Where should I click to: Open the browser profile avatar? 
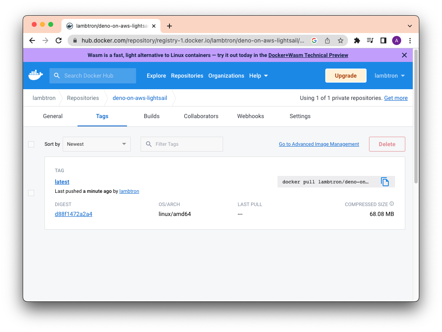click(x=396, y=40)
